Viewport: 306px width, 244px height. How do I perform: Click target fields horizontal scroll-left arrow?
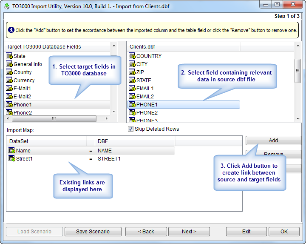(x=8, y=118)
